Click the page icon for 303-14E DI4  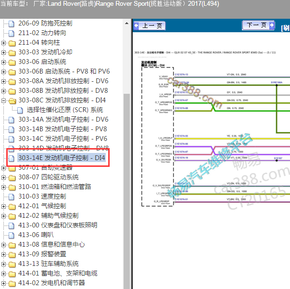(x=12, y=158)
